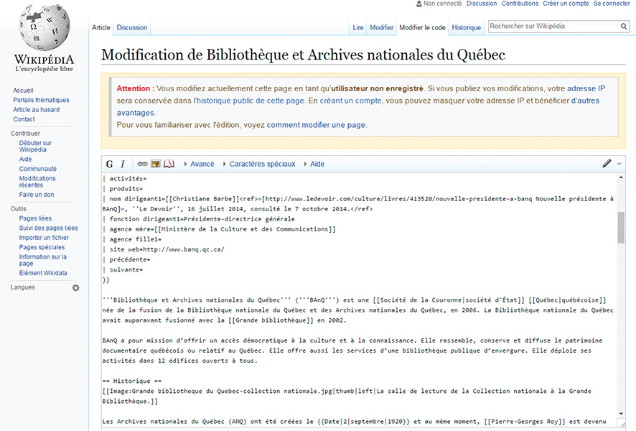Image resolution: width=636 pixels, height=431 pixels.
Task: Click the 'site web=http://www.banq.qc.ca/' line
Action: [x=164, y=249]
